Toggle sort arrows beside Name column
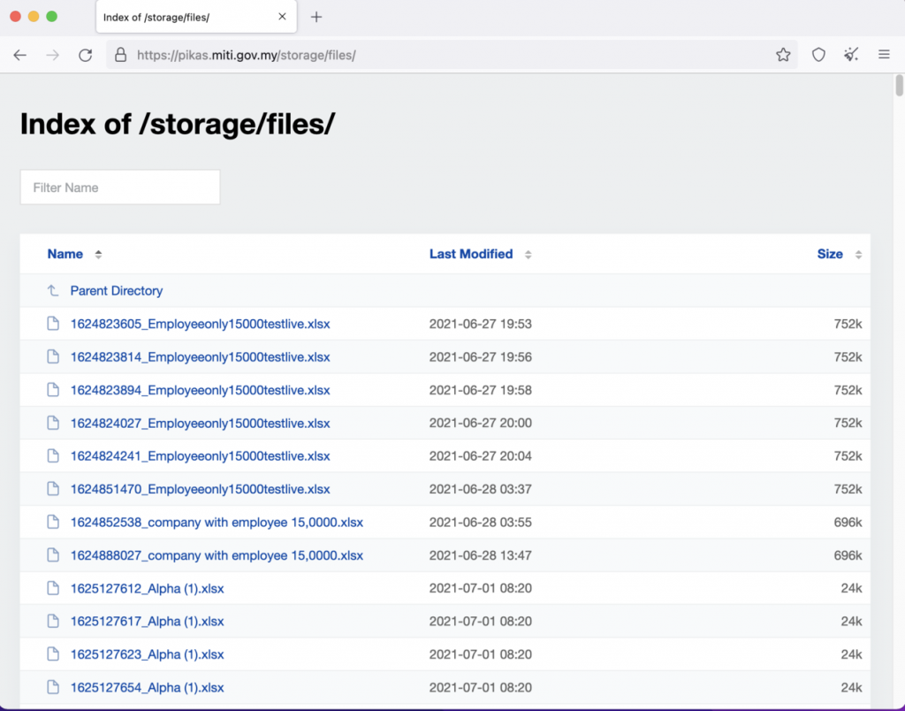905x711 pixels. (x=98, y=255)
